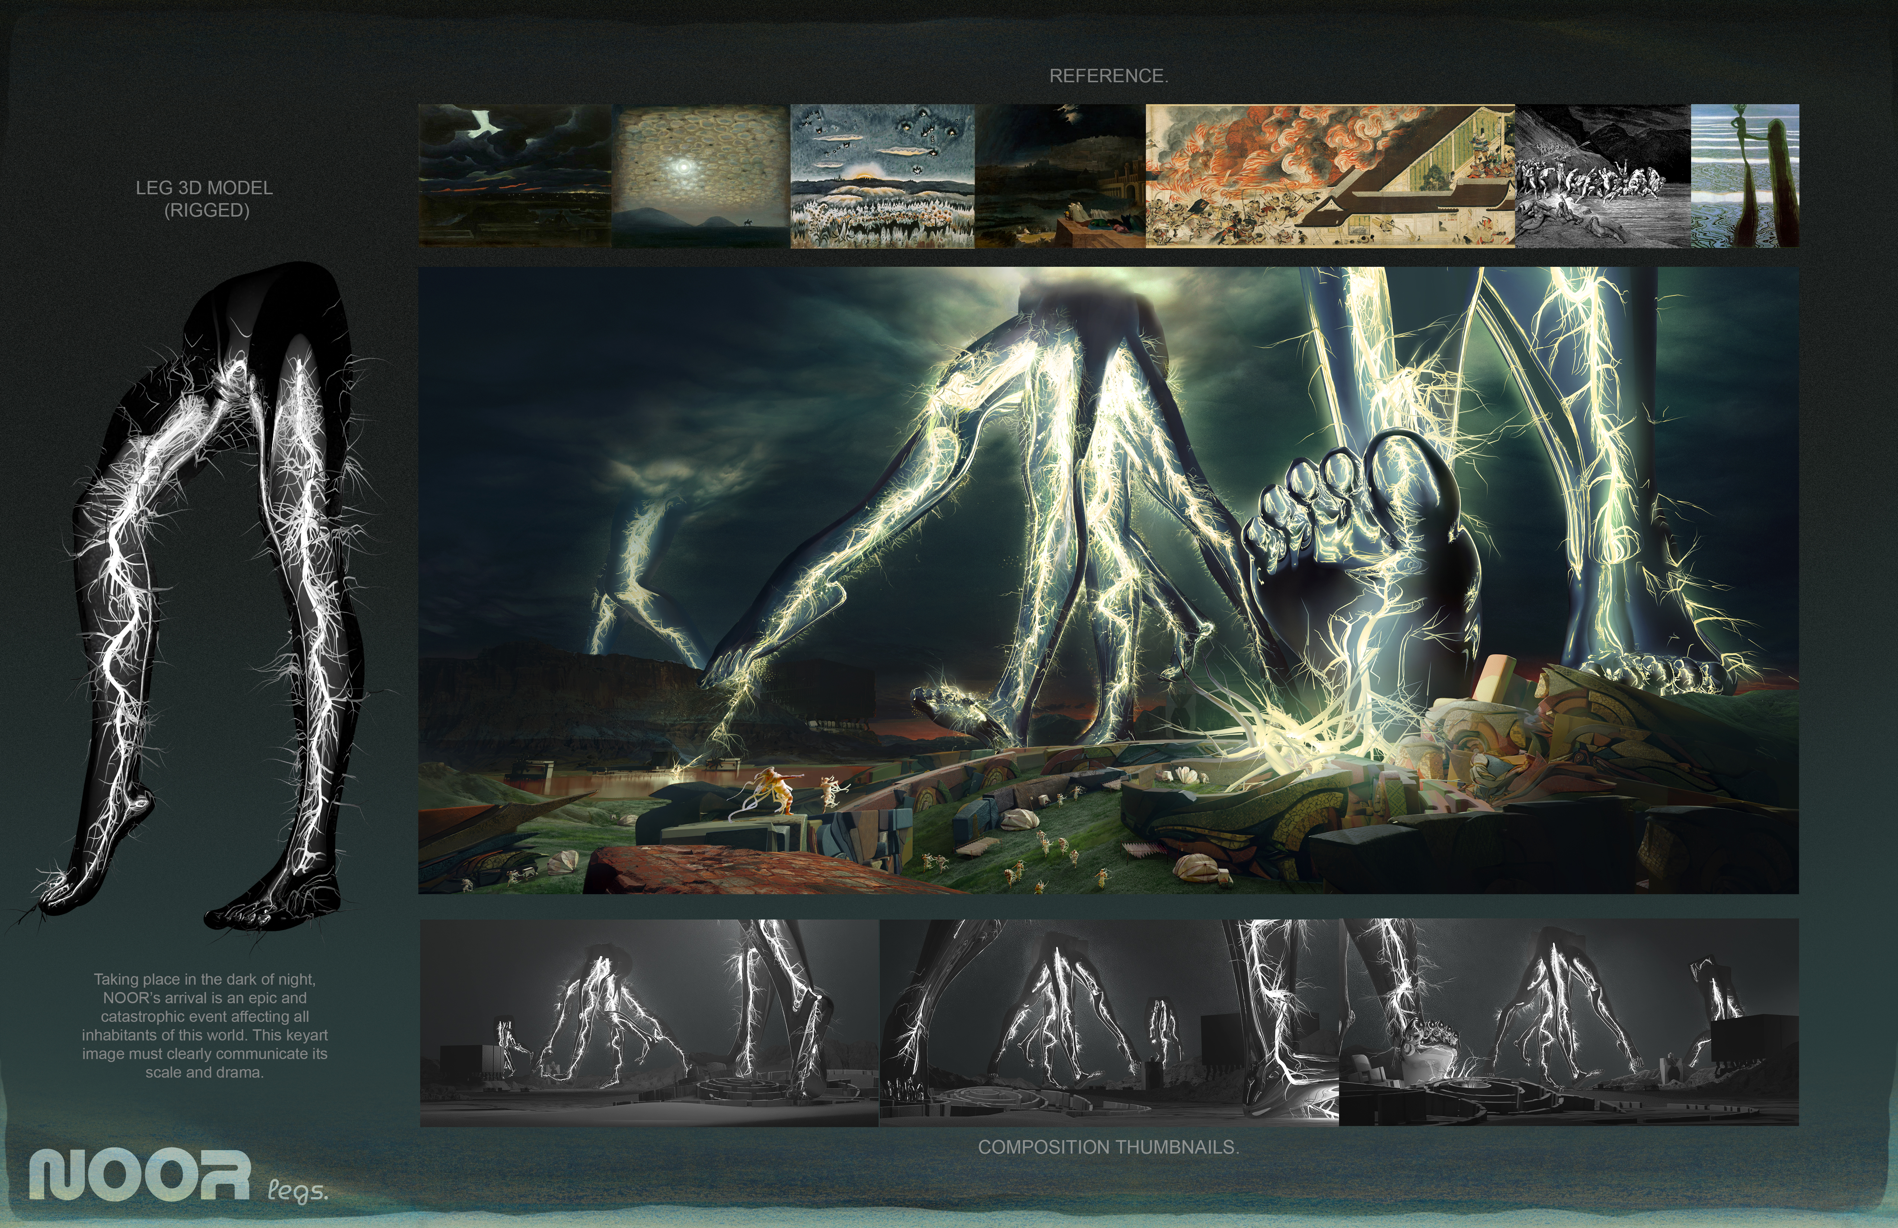Viewport: 1898px width, 1228px height.
Task: Select the third composition thumbnail
Action: [1569, 1023]
